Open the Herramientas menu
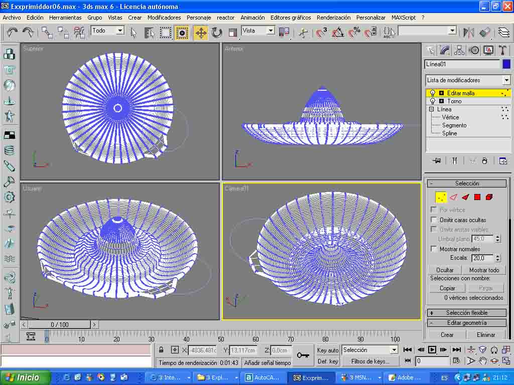 click(x=65, y=18)
